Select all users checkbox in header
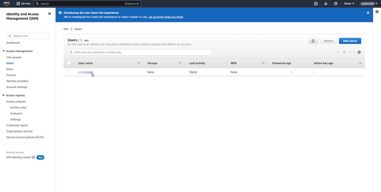Viewport: 381px width, 192px height. tap(69, 63)
